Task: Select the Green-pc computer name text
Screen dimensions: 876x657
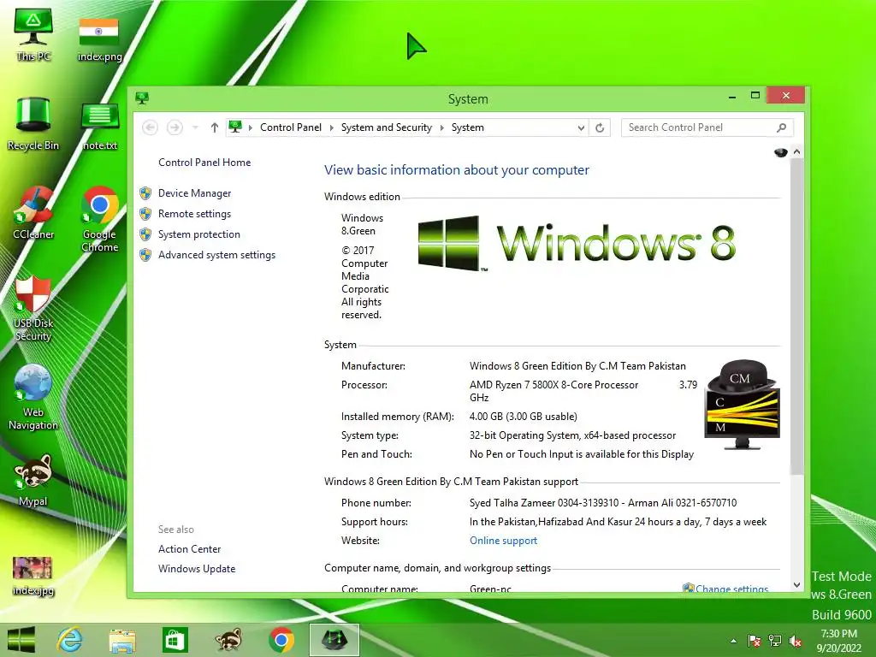Action: click(490, 589)
